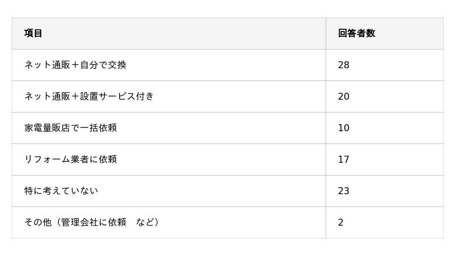Select the count for ネット通販＋設置サービス付き
The width and height of the screenshot is (466, 256).
point(344,96)
